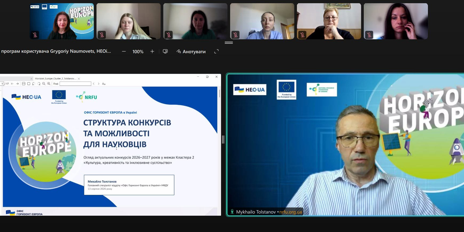
Task: Click muted mic icon on fifth participant
Action: (x=302, y=35)
